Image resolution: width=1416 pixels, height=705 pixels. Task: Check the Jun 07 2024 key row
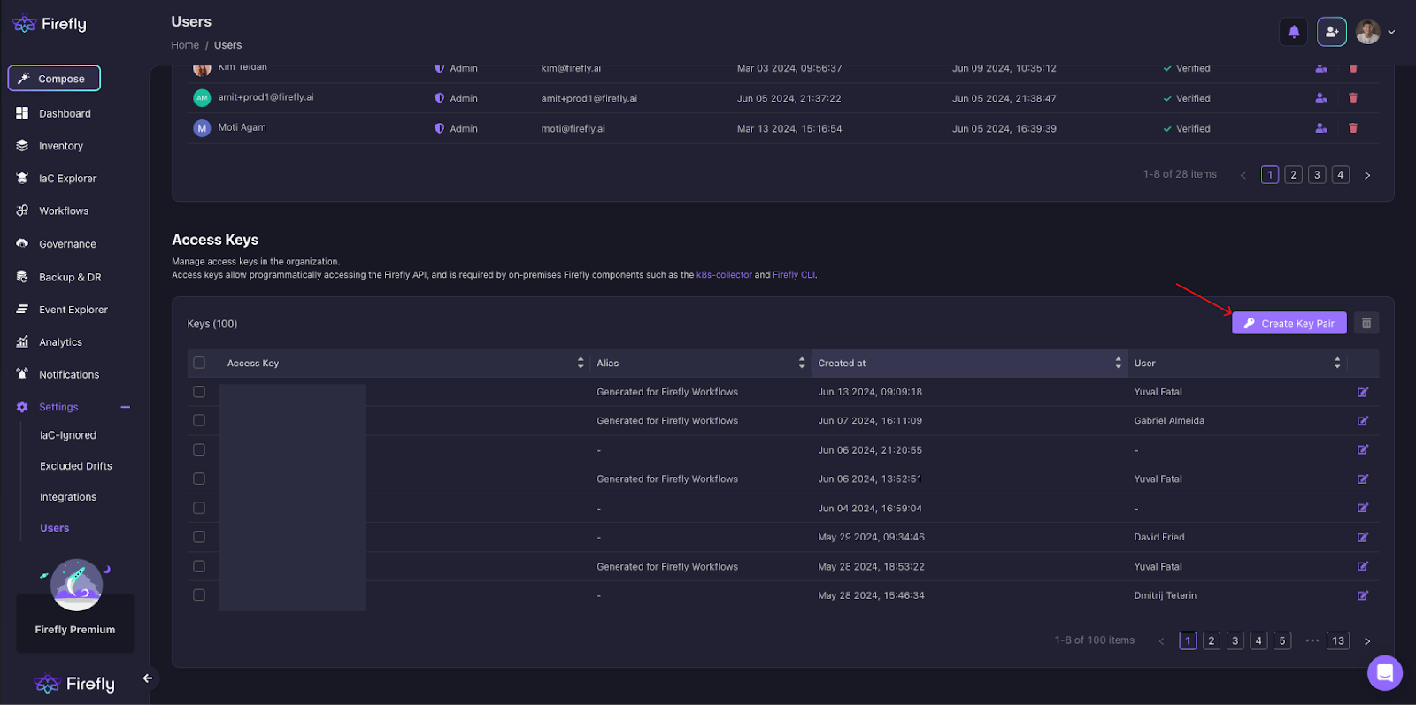pos(199,421)
